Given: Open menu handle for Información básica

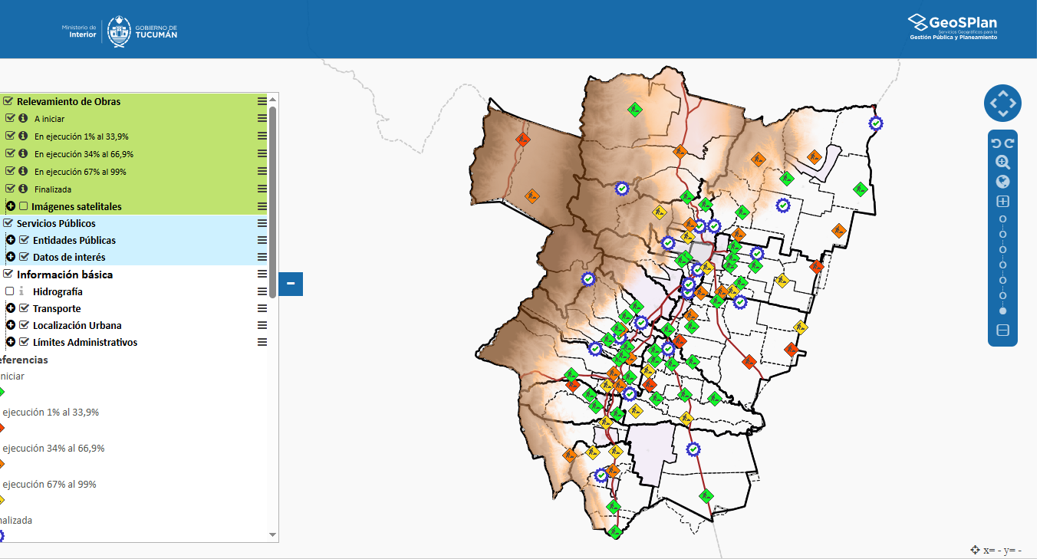Looking at the screenshot, I should (x=262, y=274).
